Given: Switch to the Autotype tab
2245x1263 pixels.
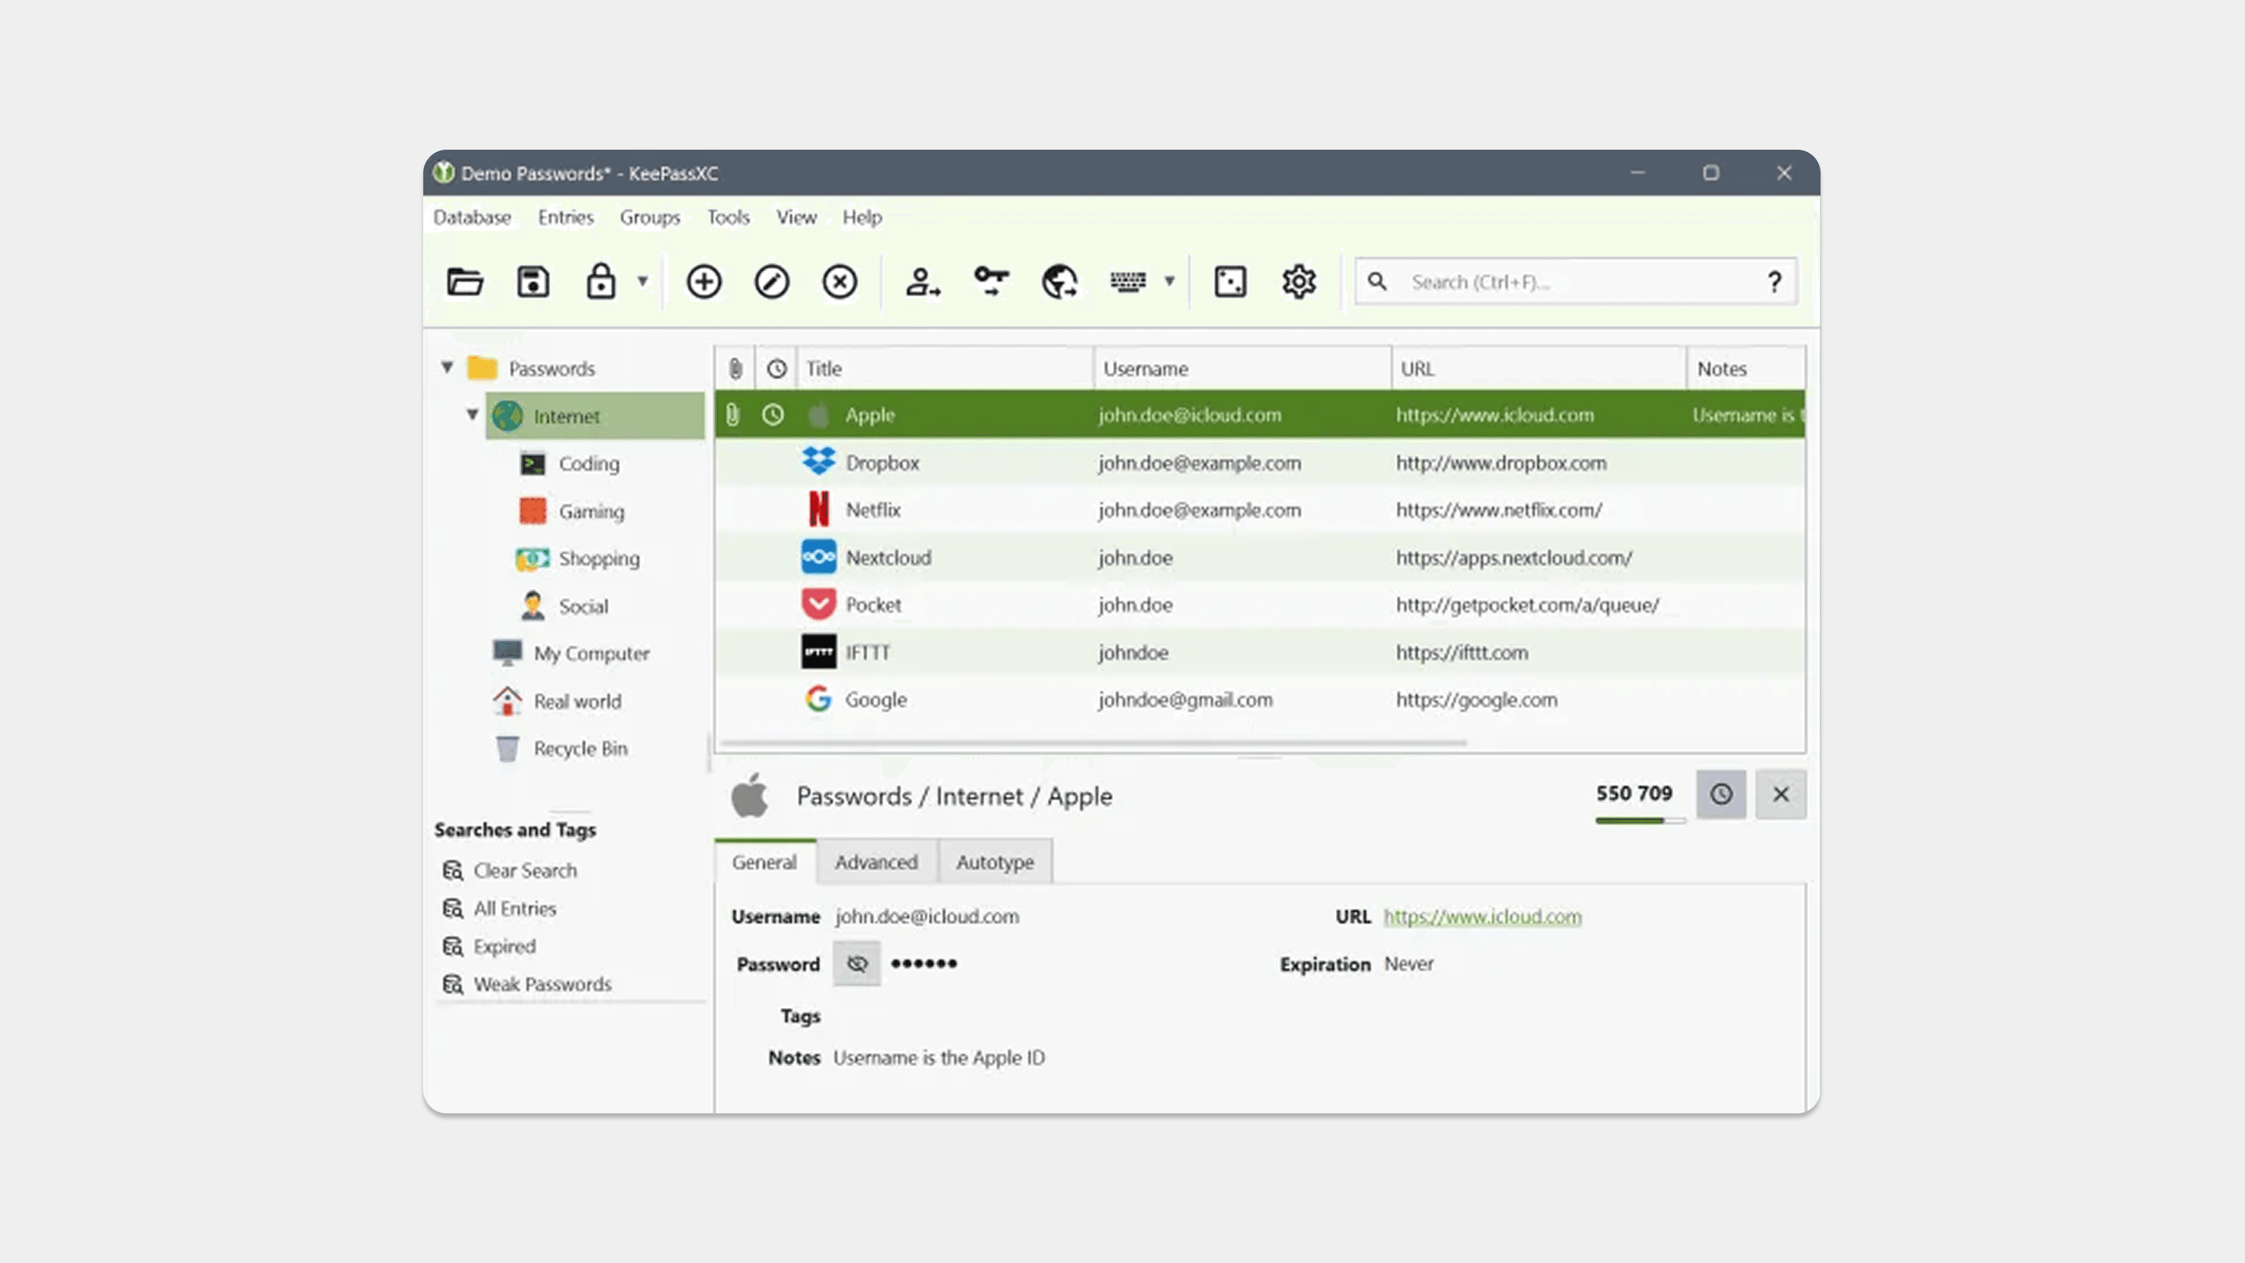Looking at the screenshot, I should coord(994,862).
